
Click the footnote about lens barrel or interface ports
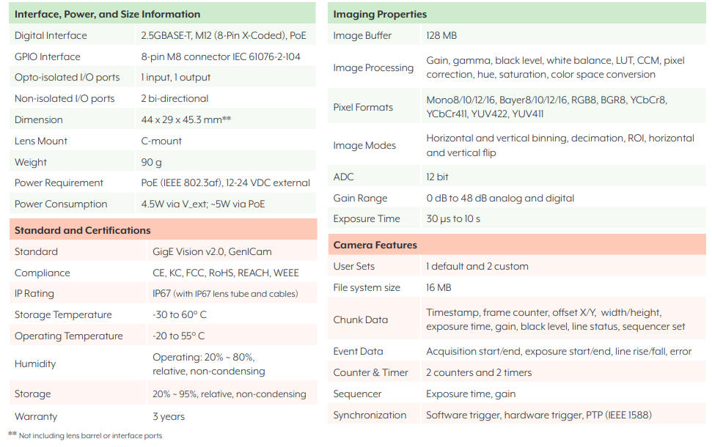(90, 436)
